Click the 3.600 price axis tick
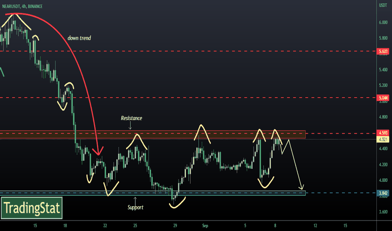 (383, 212)
